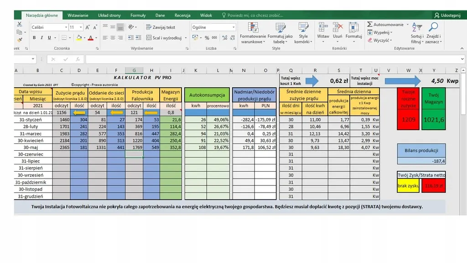Toggle italic formatting
Viewport: 467px width, 263px height.
pyautogui.click(x=42, y=38)
